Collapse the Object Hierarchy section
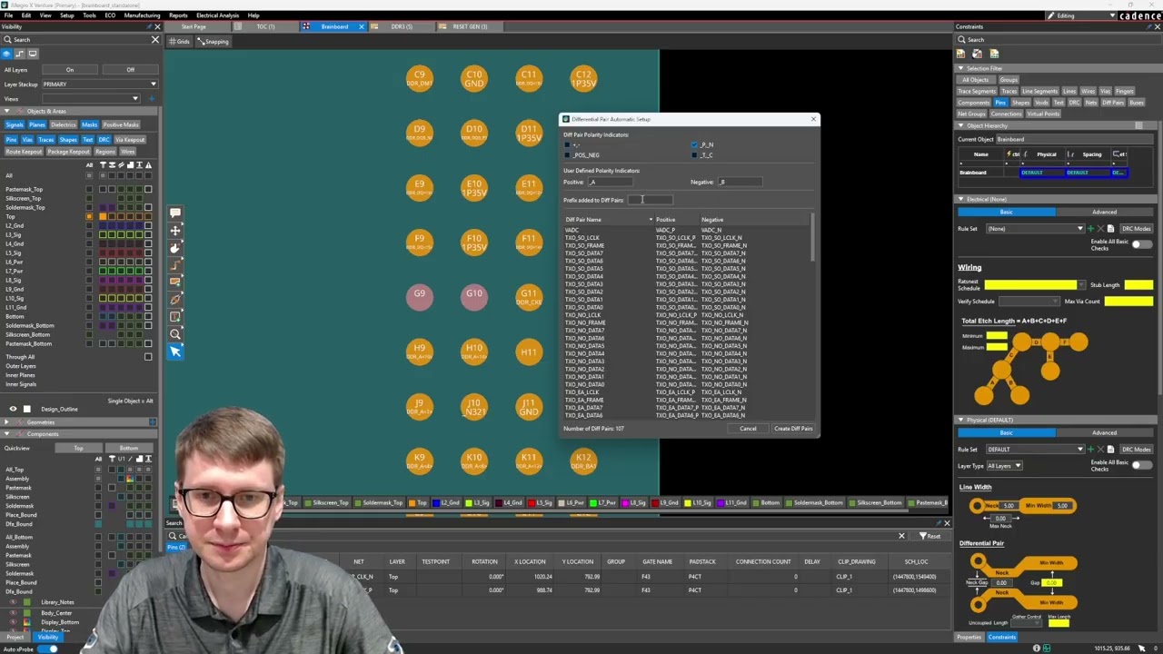This screenshot has width=1163, height=654. pos(960,125)
